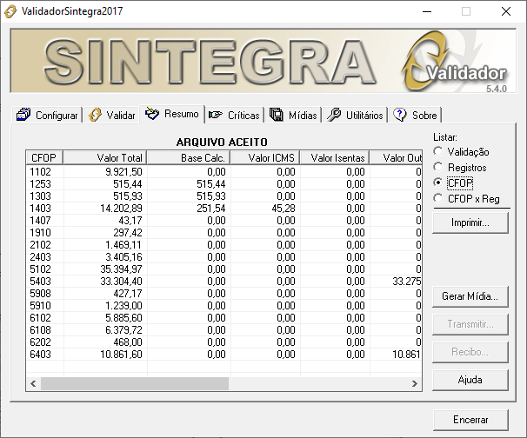Close the app with Encerrar button
The width and height of the screenshot is (527, 438).
click(x=470, y=419)
